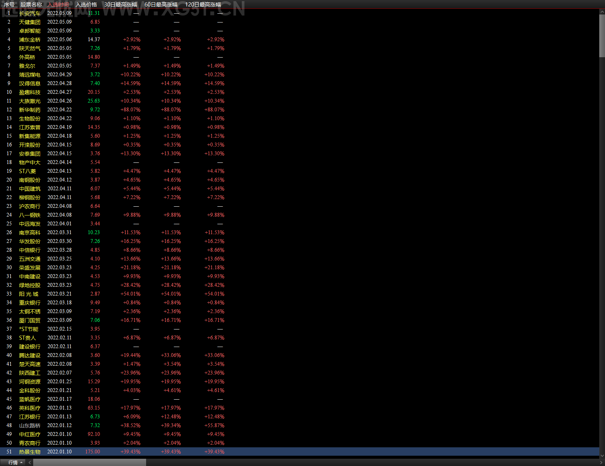
Task: Select stock 卓郎智能
Action: (30, 31)
